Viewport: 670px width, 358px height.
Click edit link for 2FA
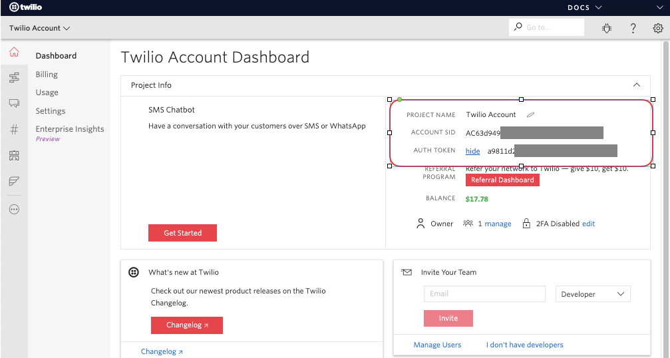click(588, 224)
